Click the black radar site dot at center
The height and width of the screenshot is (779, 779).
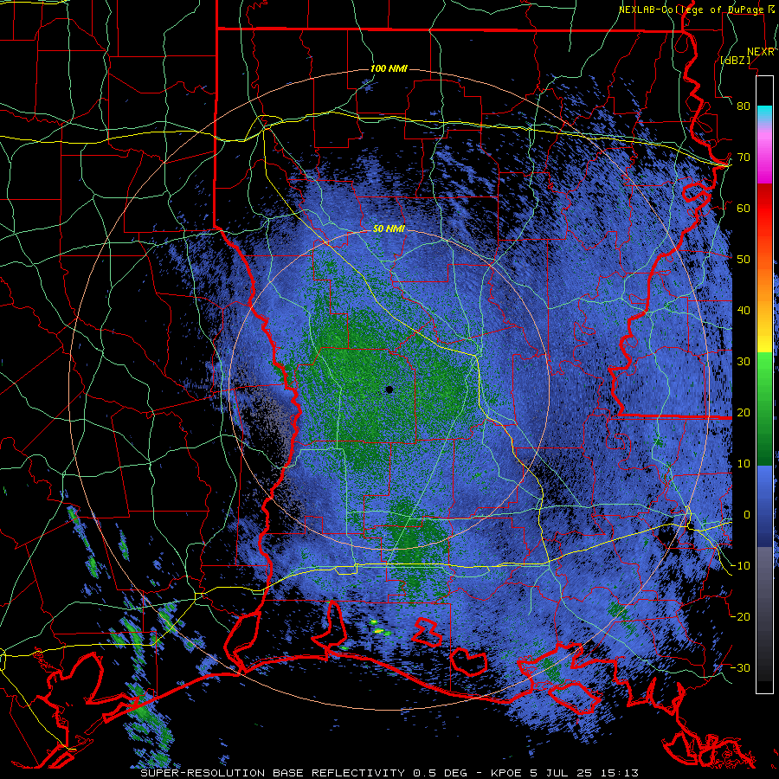[389, 389]
